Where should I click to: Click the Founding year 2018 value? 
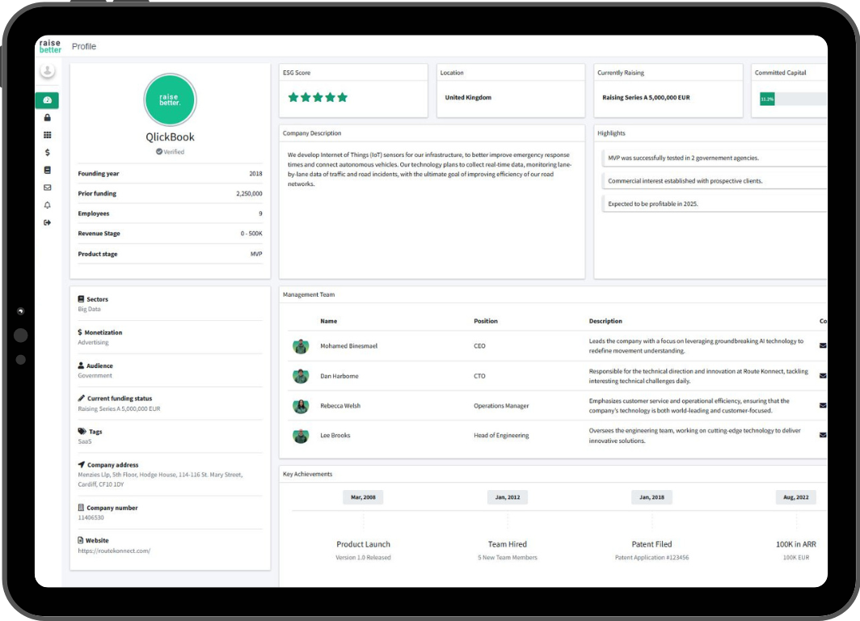(x=255, y=174)
